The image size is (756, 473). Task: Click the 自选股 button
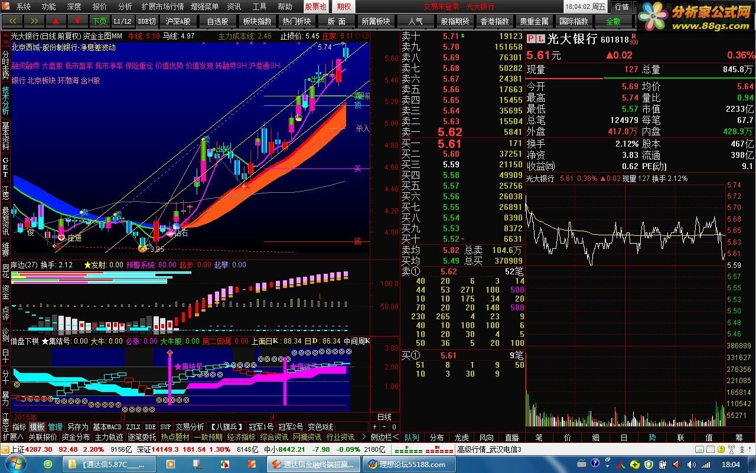[x=217, y=21]
